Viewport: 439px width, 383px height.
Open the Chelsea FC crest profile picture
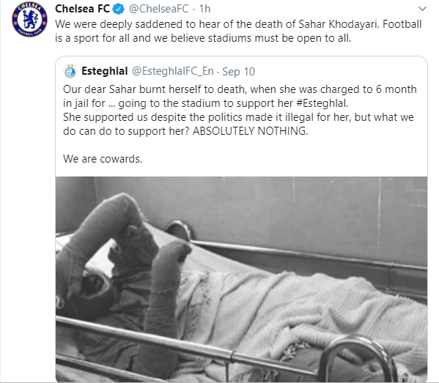point(29,20)
